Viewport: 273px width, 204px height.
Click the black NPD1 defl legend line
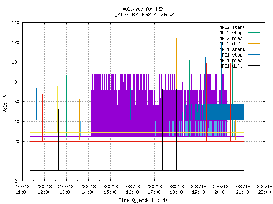point(254,66)
